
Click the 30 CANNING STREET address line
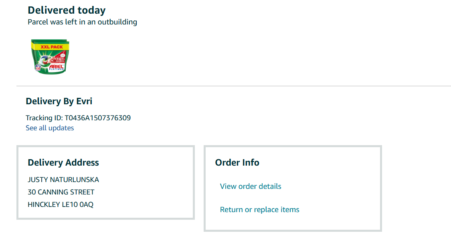61,192
